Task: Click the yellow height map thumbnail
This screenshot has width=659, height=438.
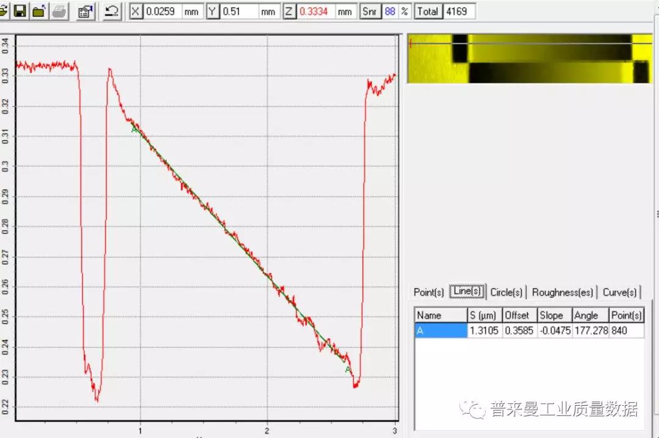Action: [530, 58]
